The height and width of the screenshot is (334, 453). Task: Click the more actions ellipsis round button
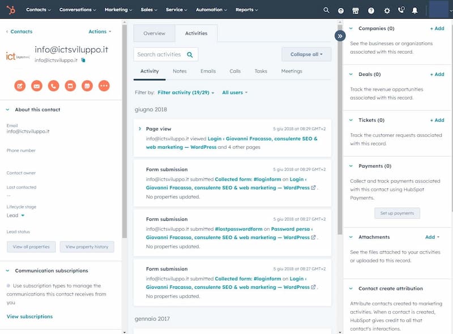104,86
